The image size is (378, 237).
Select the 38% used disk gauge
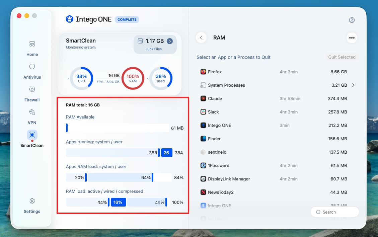pos(161,78)
